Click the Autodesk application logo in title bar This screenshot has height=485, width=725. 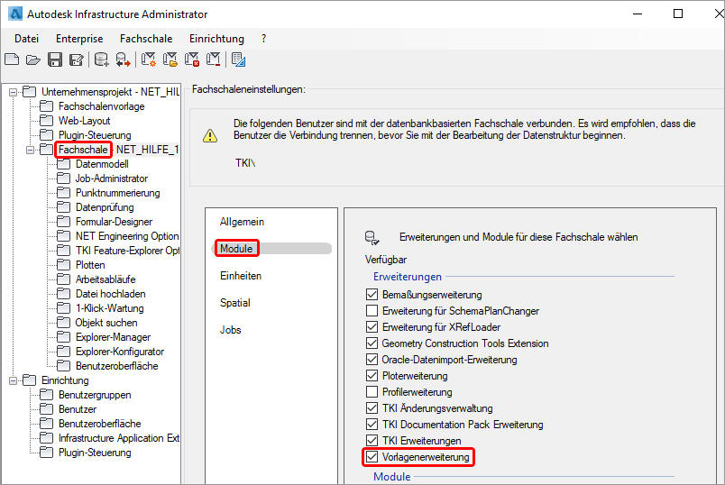coord(15,14)
